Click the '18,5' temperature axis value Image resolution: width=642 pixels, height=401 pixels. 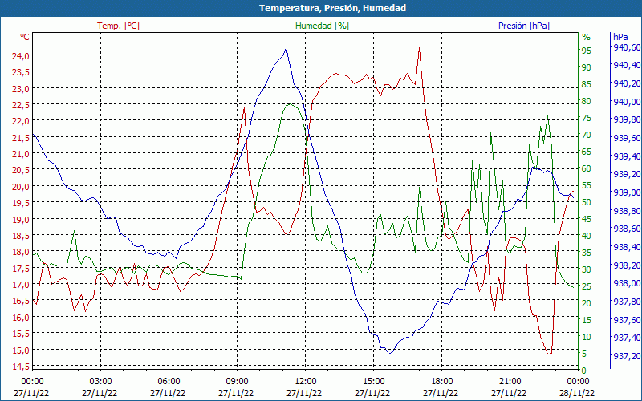tap(21, 235)
